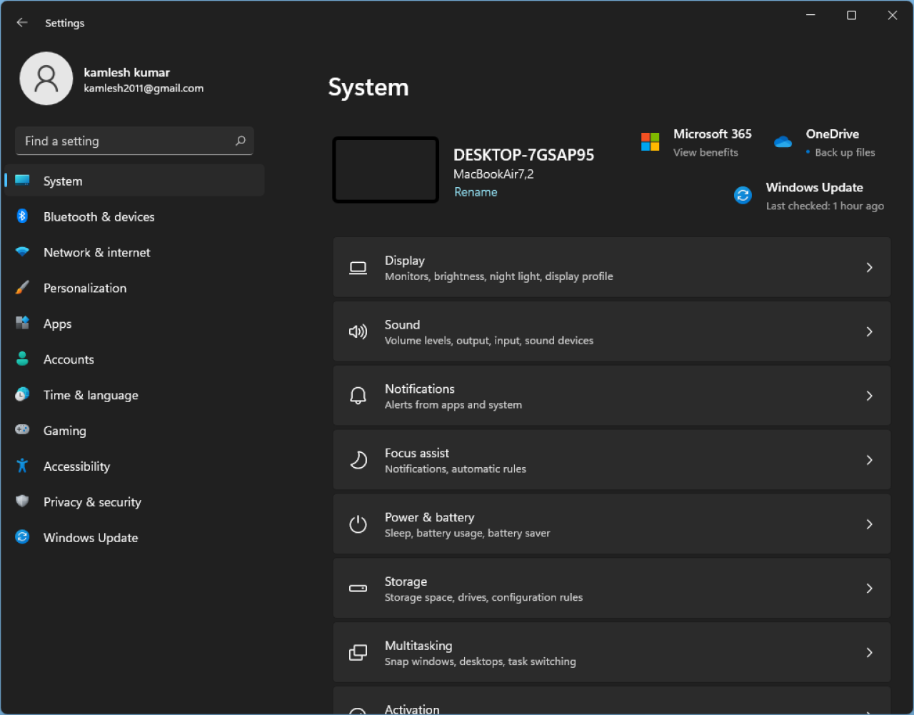This screenshot has width=914, height=715.
Task: Click the Sound speaker icon
Action: [358, 331]
